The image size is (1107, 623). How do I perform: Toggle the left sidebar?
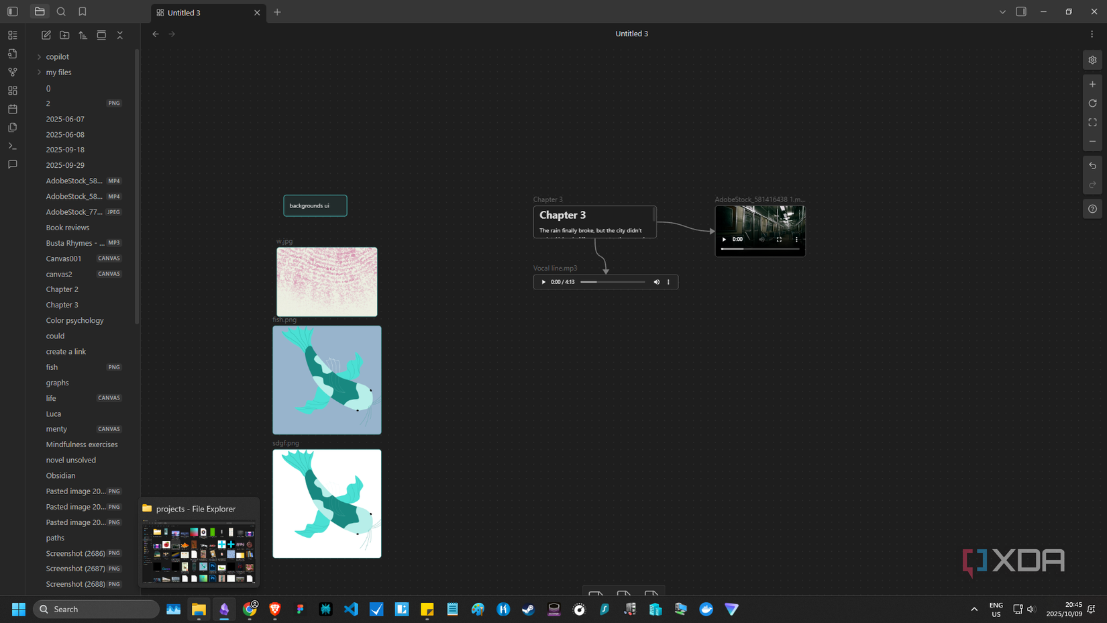(x=13, y=11)
